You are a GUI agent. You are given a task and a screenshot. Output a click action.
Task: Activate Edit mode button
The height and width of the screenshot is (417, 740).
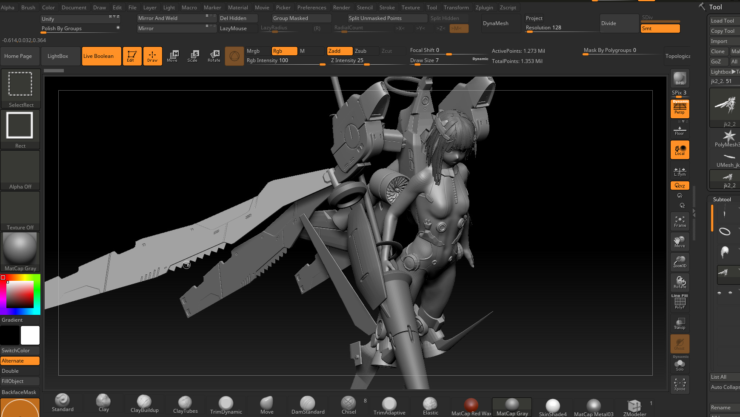click(132, 56)
